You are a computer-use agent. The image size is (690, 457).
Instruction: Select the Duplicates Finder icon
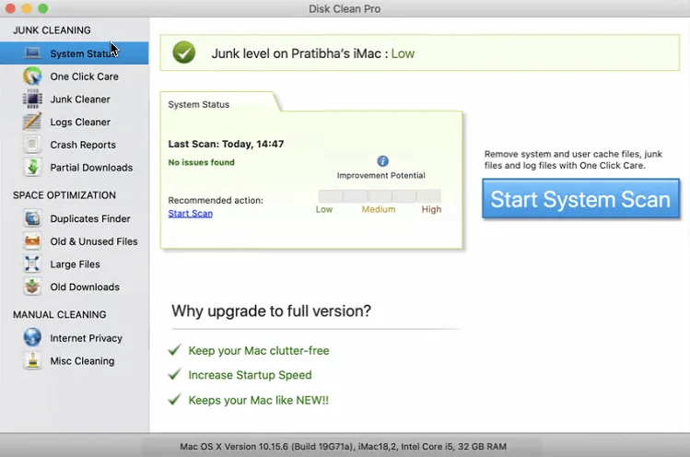coord(32,219)
